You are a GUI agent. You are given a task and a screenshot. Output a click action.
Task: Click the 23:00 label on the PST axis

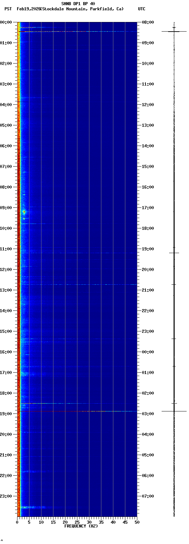coord(6,496)
